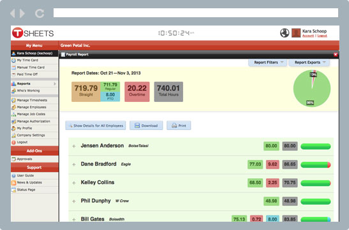Expand Kelley Collins's row
The width and height of the screenshot is (349, 230).
pyautogui.click(x=74, y=183)
